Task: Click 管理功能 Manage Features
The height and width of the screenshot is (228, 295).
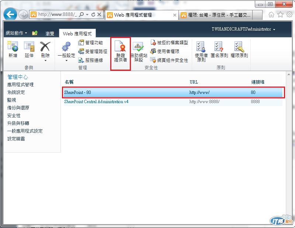Action: [90, 43]
